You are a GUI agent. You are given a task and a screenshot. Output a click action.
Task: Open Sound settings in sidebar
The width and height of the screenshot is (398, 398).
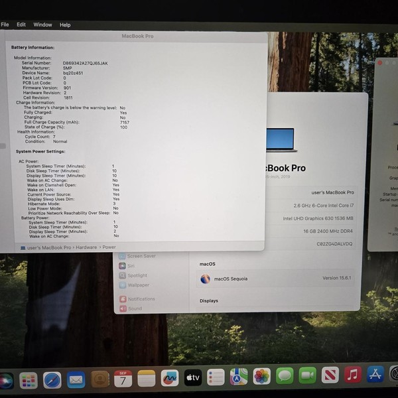tap(131, 308)
